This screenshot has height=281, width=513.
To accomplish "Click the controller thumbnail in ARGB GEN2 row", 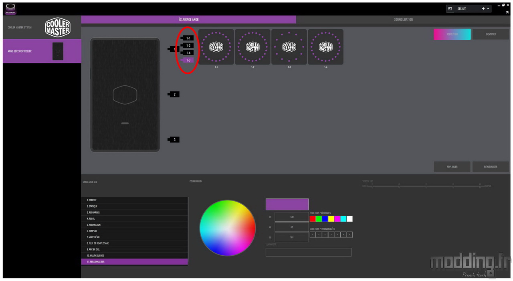I will [58, 51].
